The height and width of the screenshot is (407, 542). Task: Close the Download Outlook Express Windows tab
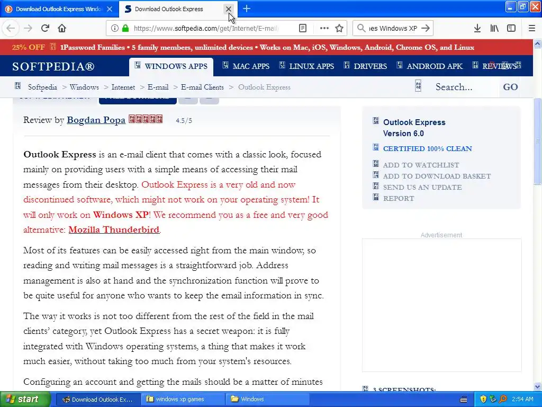click(110, 9)
